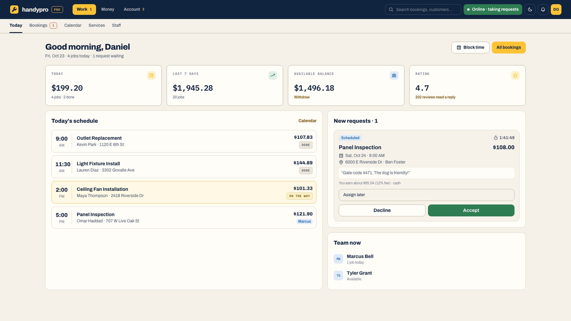This screenshot has height=321, width=571.
Task: Open the 9:00 AM Outlet Replacement job
Action: [184, 141]
